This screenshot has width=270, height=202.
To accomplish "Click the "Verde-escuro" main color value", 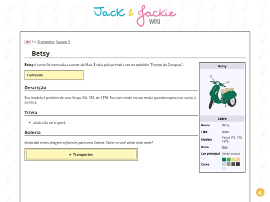I will (x=230, y=154).
